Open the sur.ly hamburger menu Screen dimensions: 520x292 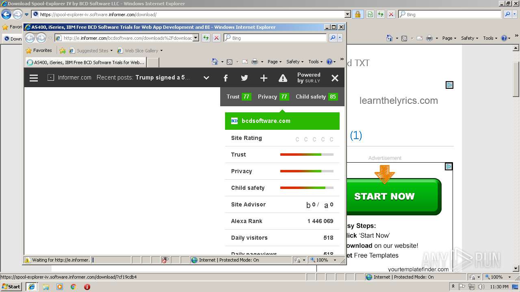pos(34,78)
